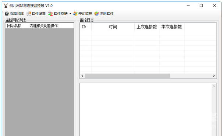Sort by 时间 column header
223x136 pixels.
[x=113, y=27]
